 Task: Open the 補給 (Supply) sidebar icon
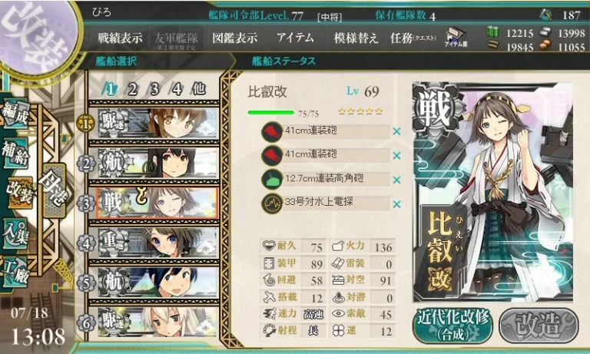[15, 154]
